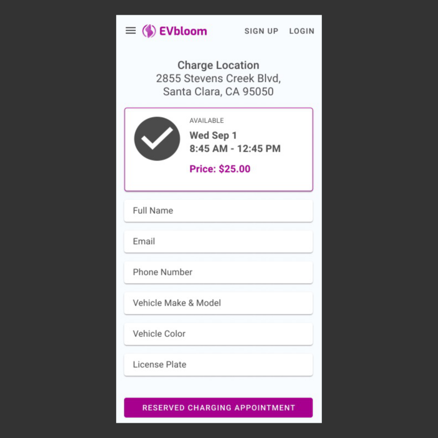Open the hamburger navigation menu
This screenshot has height=438, width=438.
130,31
